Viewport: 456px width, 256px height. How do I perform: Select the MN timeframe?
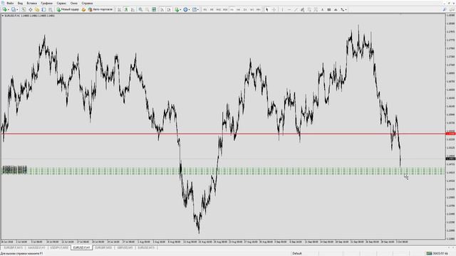tap(259, 9)
